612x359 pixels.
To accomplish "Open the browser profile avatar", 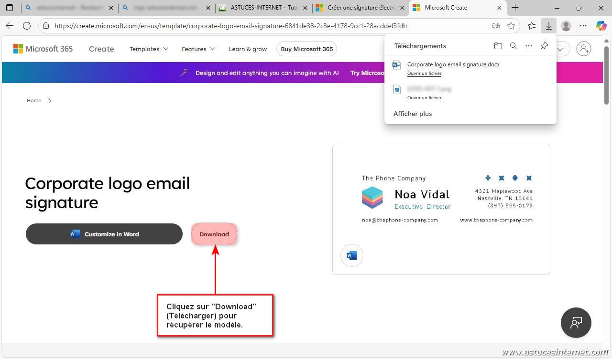I will pyautogui.click(x=566, y=26).
